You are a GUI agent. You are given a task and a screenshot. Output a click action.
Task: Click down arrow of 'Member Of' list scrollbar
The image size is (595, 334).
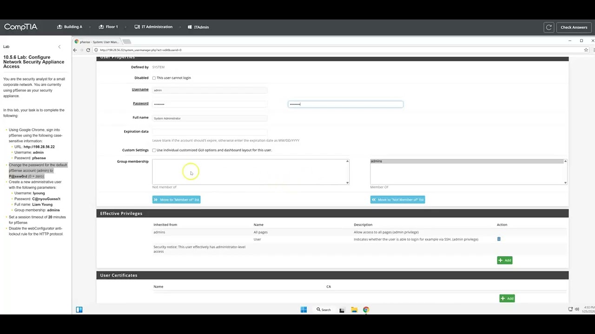pyautogui.click(x=565, y=183)
